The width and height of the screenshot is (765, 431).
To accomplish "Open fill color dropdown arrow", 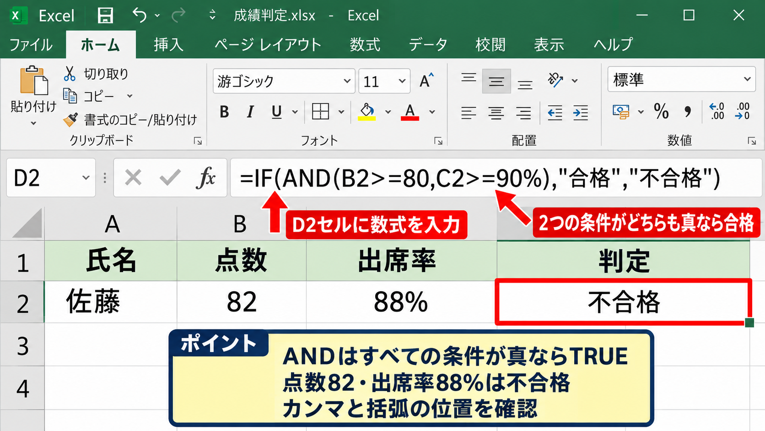I will (388, 112).
